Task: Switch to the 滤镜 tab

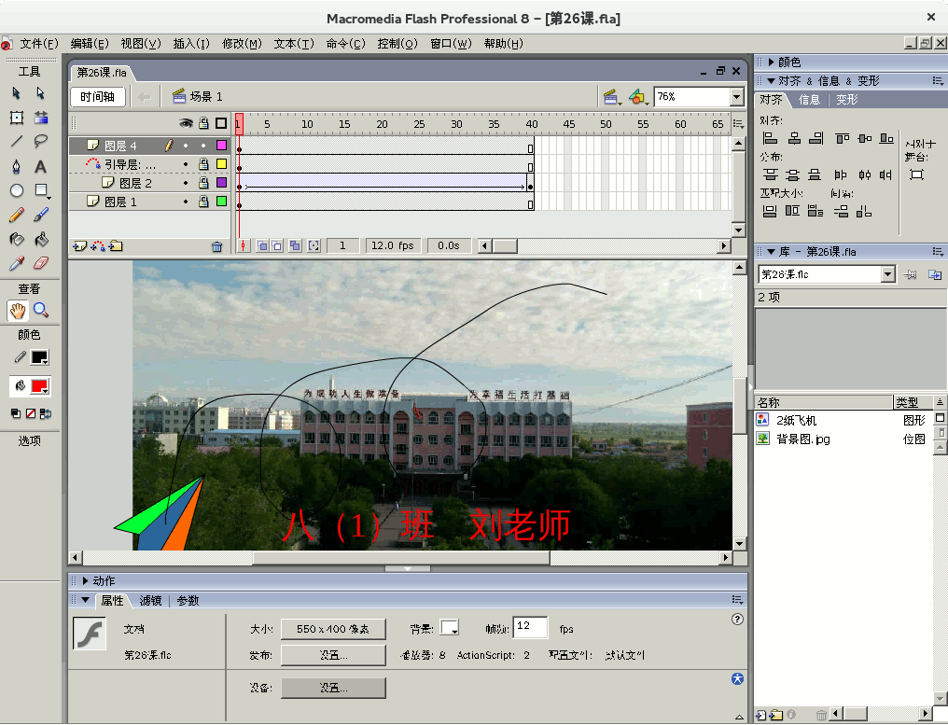Action: (150, 601)
